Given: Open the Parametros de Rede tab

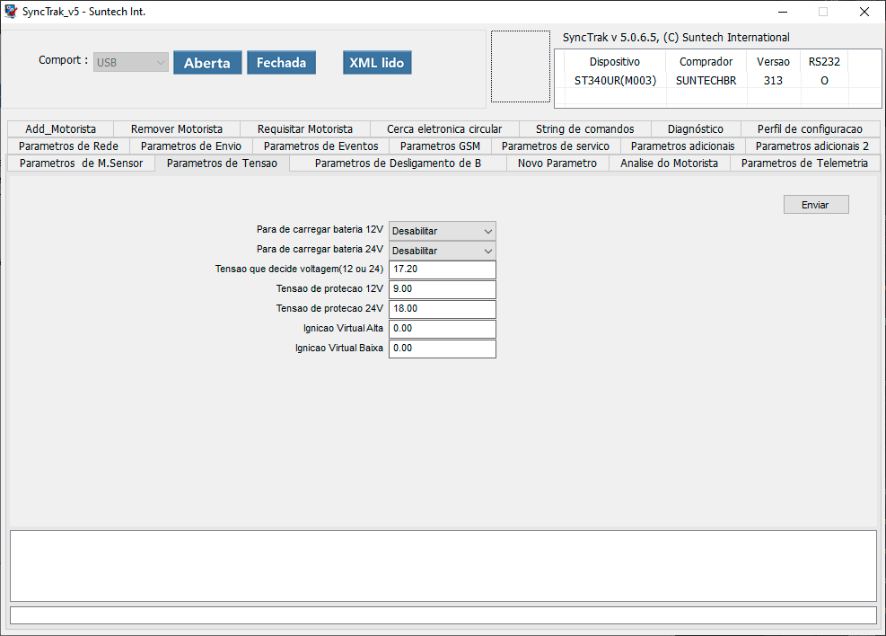Looking at the screenshot, I should tap(68, 146).
